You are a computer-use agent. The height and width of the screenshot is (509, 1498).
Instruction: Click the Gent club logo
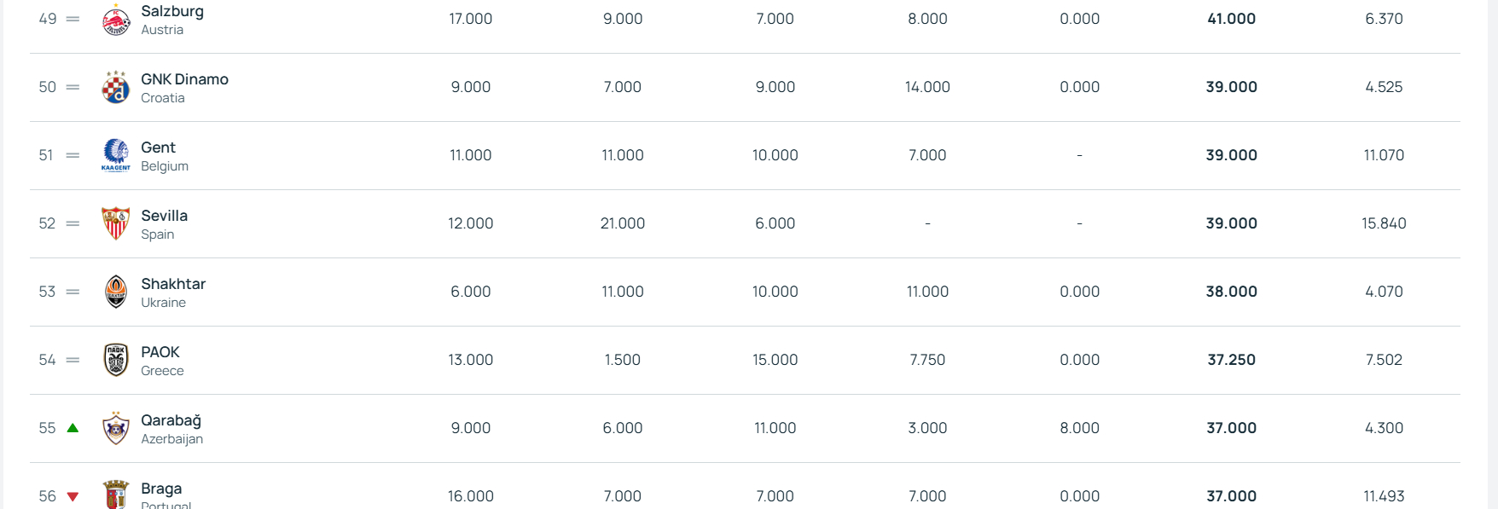pos(116,154)
